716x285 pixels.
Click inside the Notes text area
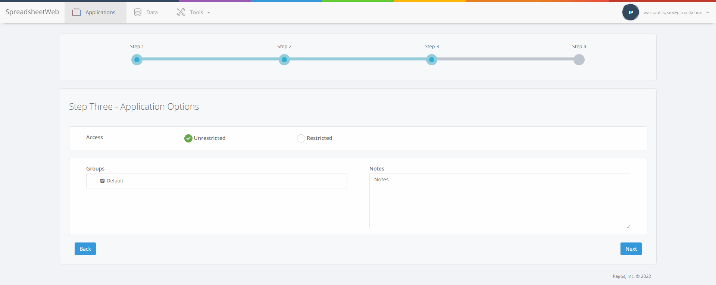500,201
